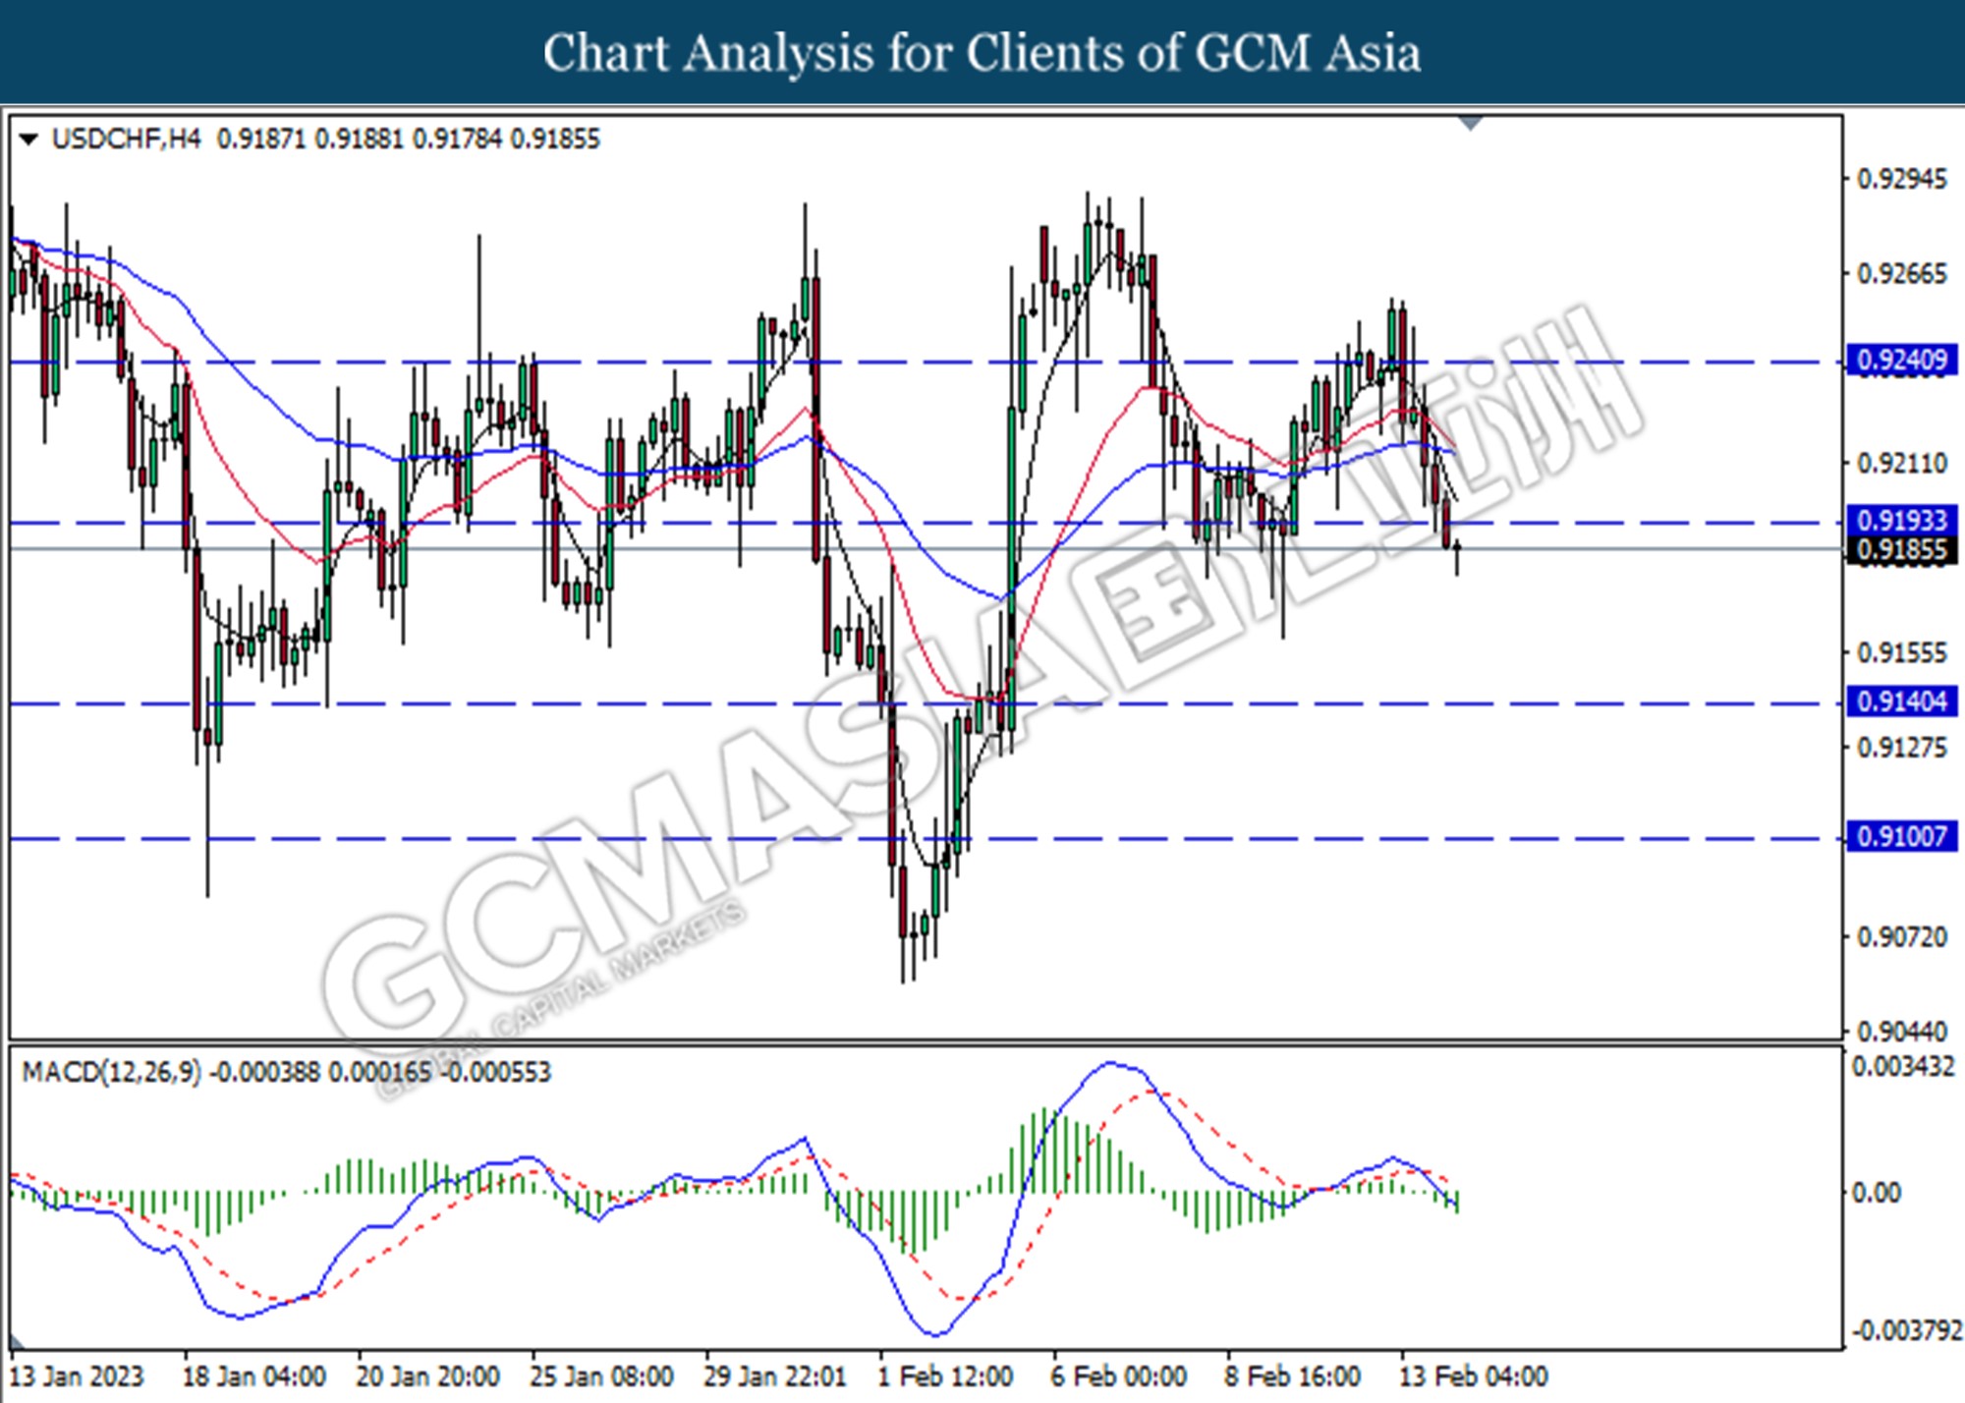
Task: Click the 6 Feb 00:00 time label
Action: [x=1118, y=1376]
